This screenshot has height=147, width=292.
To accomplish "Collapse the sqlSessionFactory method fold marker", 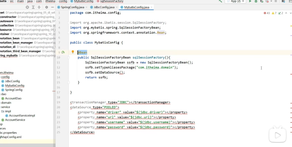I will [x=69, y=57].
